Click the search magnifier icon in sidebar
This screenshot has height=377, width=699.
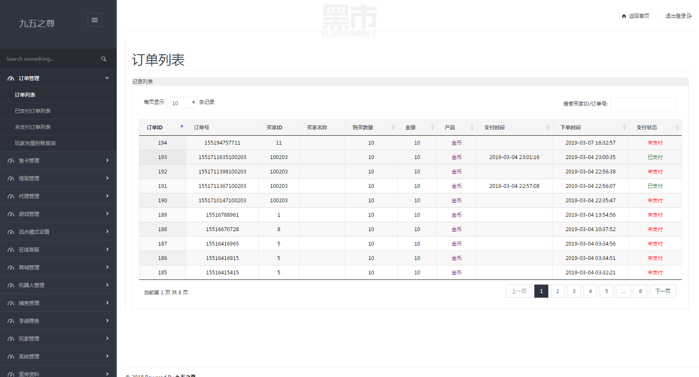click(104, 59)
